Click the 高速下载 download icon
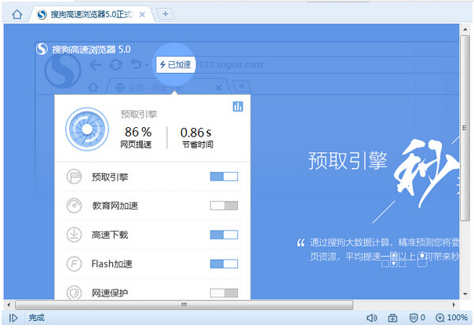The width and height of the screenshot is (474, 328). point(74,235)
